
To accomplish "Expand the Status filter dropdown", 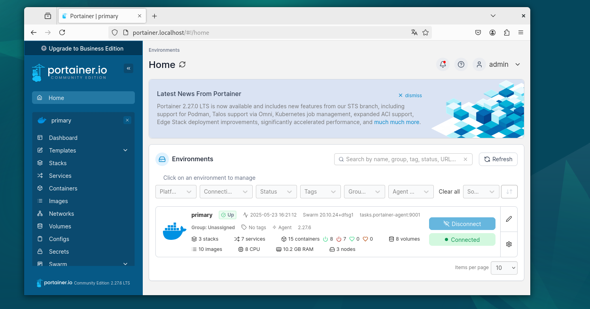I will tap(276, 192).
